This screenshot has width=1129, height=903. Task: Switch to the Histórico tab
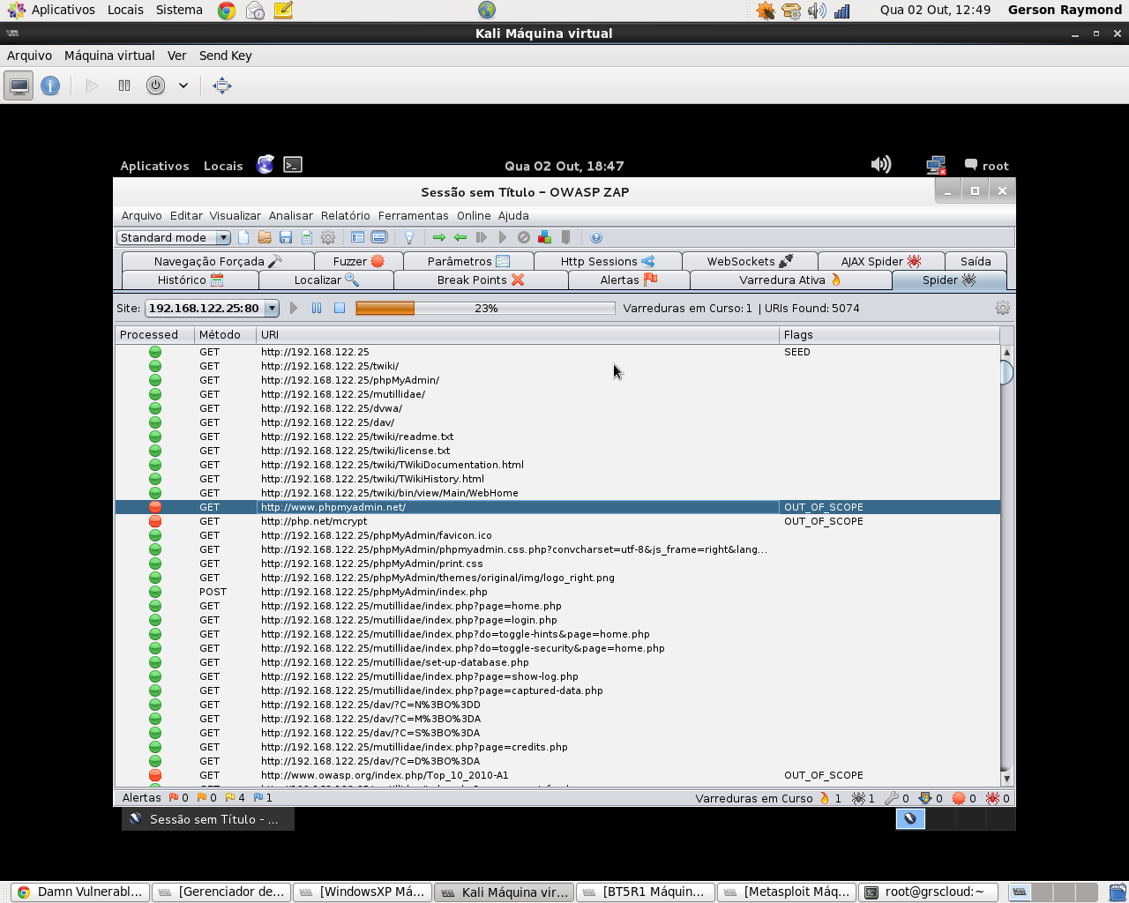click(x=191, y=280)
